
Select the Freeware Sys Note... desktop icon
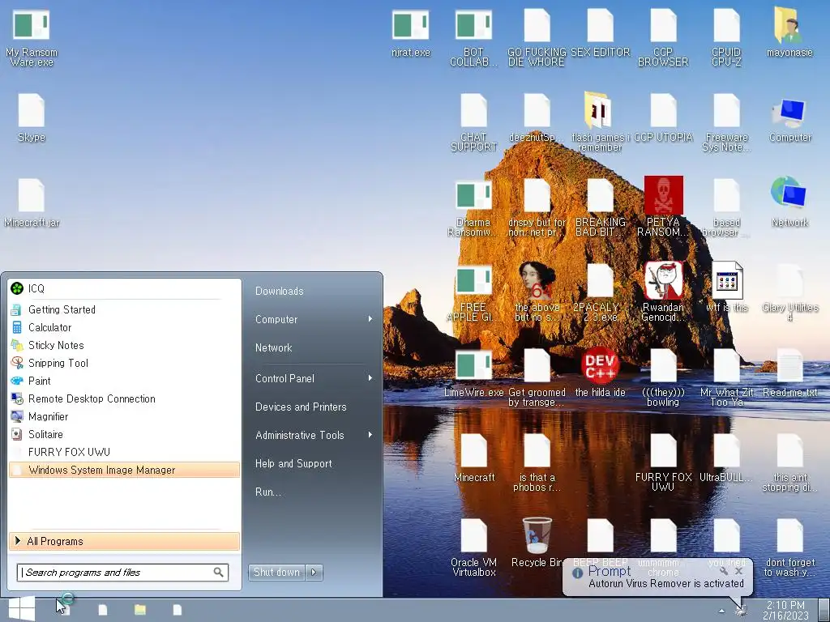tap(726, 121)
